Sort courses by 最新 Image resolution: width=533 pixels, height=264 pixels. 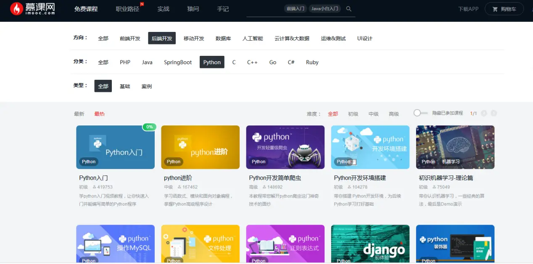coord(79,114)
